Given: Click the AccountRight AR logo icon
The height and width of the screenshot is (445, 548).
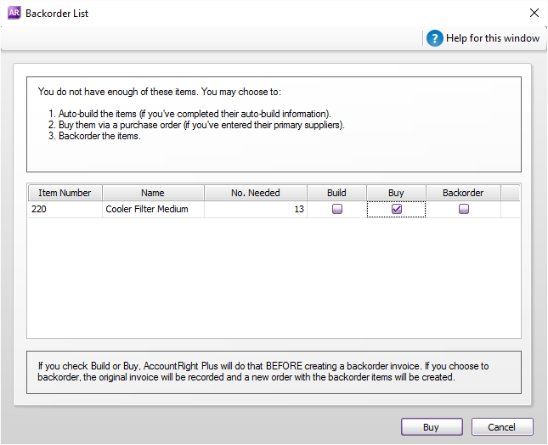Looking at the screenshot, I should click(x=14, y=13).
